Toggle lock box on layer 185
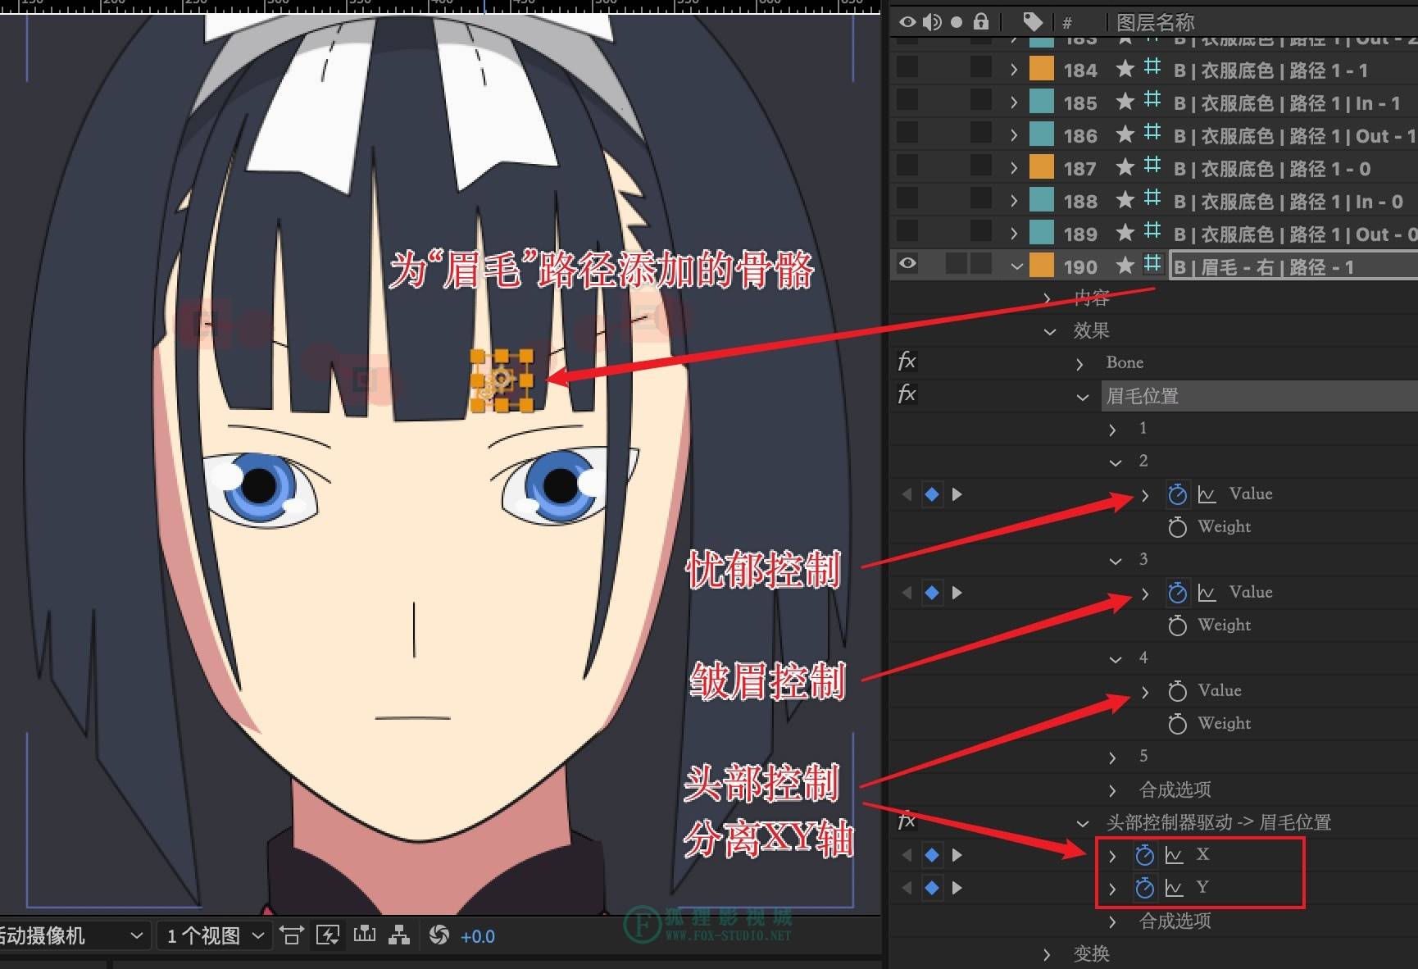This screenshot has width=1418, height=969. point(981,100)
